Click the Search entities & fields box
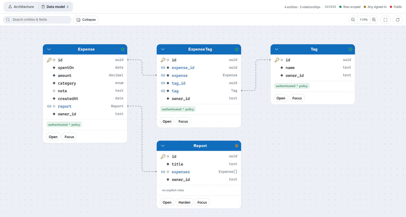 (37, 20)
